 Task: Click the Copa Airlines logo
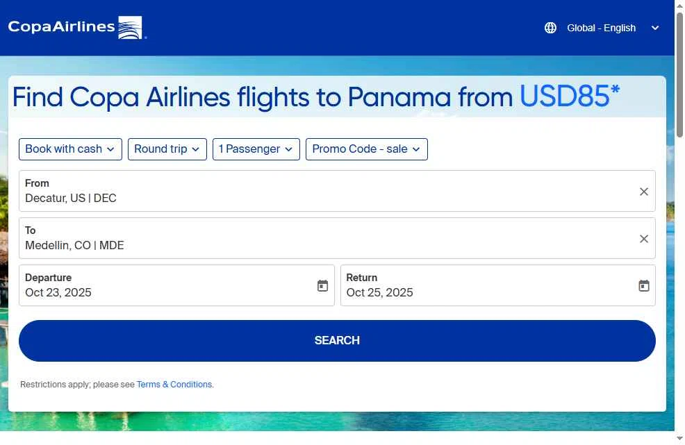[75, 28]
